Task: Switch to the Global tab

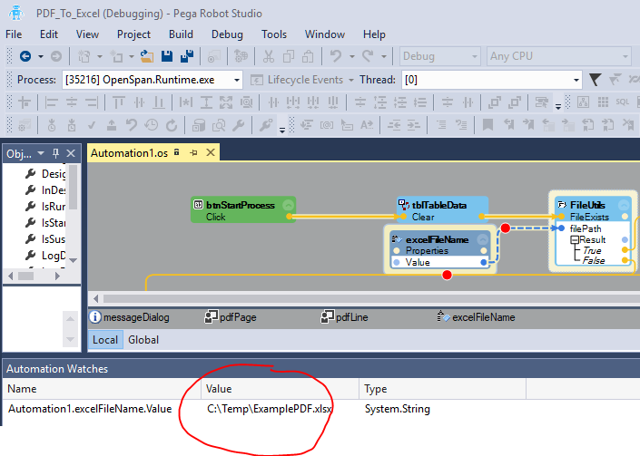Action: tap(143, 340)
